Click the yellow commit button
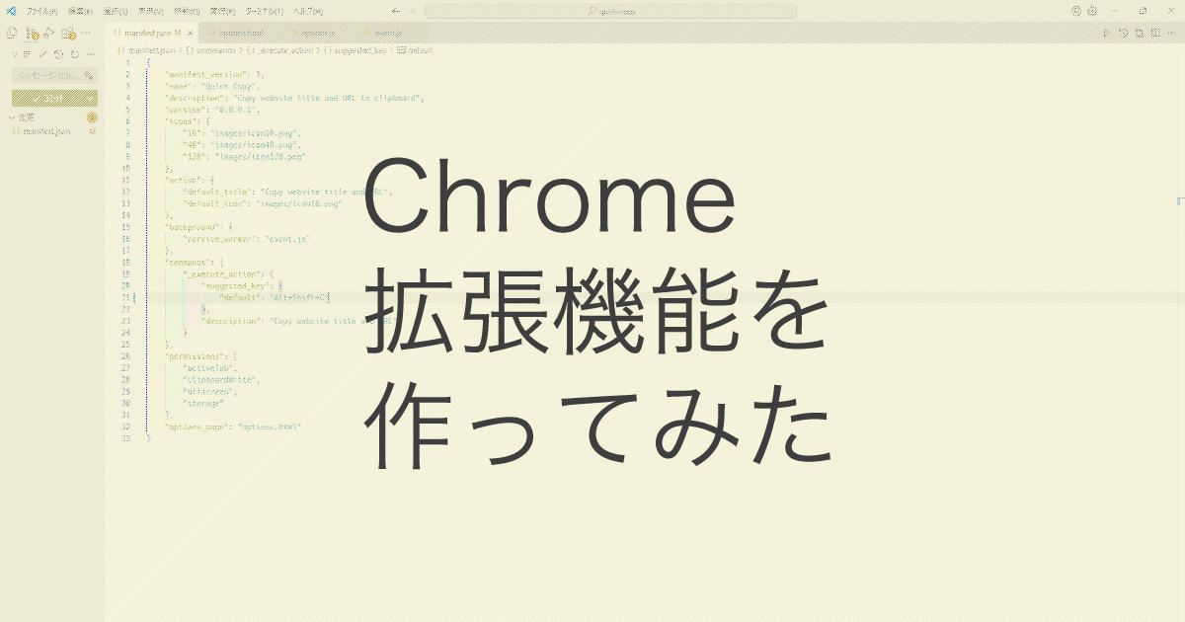Image resolution: width=1185 pixels, height=622 pixels. [x=47, y=98]
